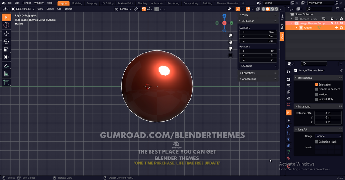Expand the Sphere tree item arrow
The width and height of the screenshot is (345, 180).
tap(296, 28)
